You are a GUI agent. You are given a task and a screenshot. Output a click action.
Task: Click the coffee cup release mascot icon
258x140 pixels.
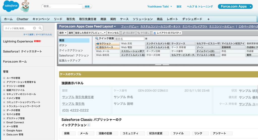point(25,6)
